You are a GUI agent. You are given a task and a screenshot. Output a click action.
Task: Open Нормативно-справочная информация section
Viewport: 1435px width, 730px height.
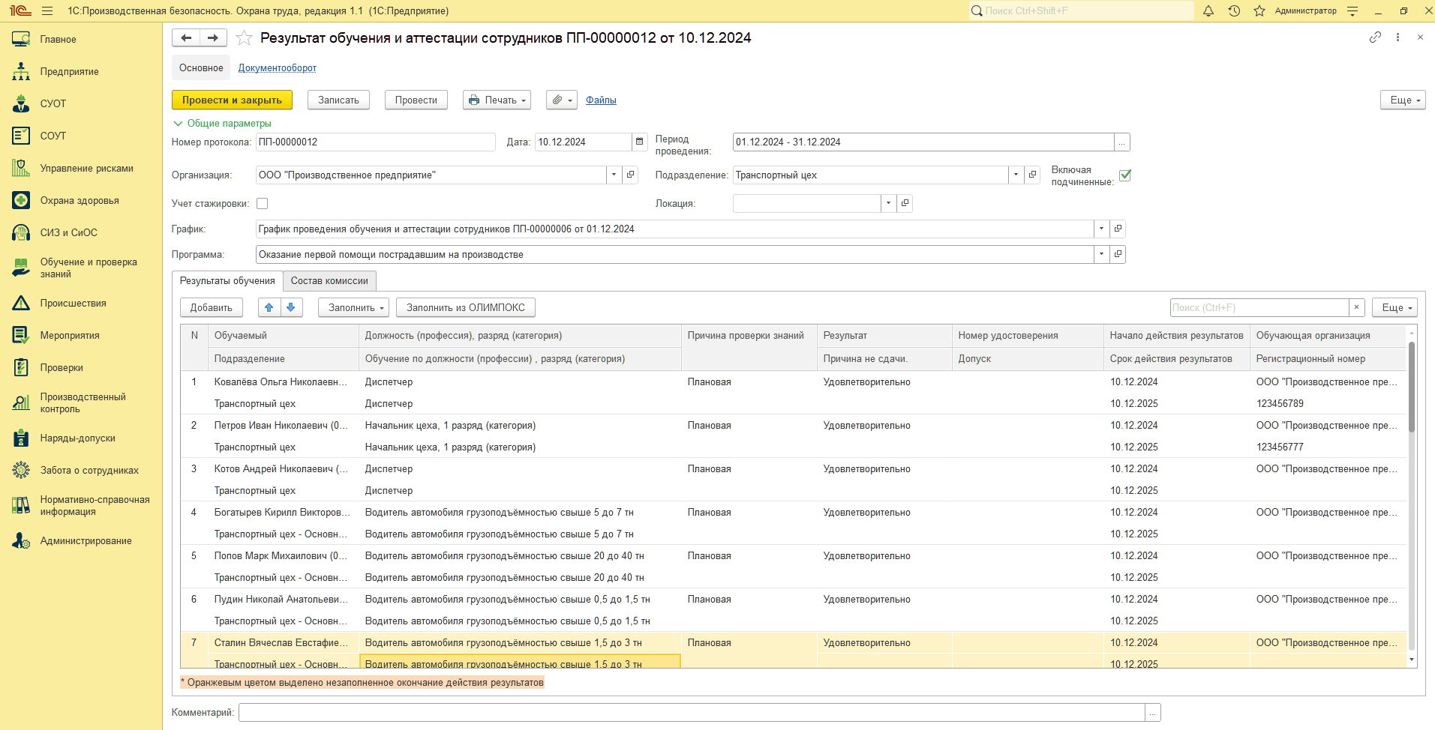pos(95,505)
